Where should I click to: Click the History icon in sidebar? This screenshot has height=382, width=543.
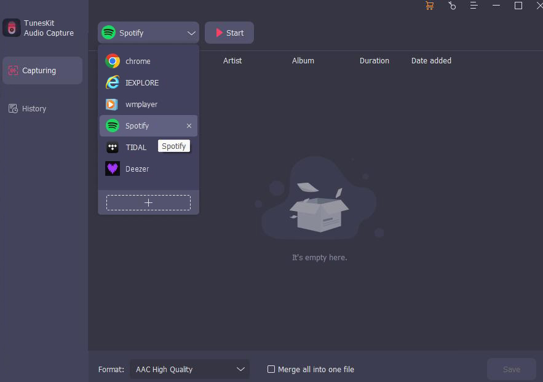pos(13,109)
